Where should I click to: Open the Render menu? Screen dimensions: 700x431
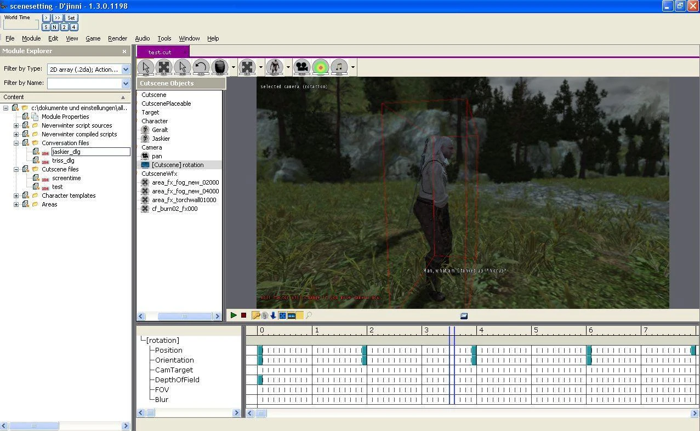(117, 38)
